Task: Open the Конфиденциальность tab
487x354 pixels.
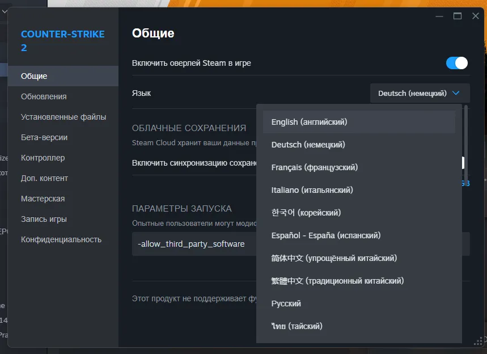Action: tap(63, 239)
